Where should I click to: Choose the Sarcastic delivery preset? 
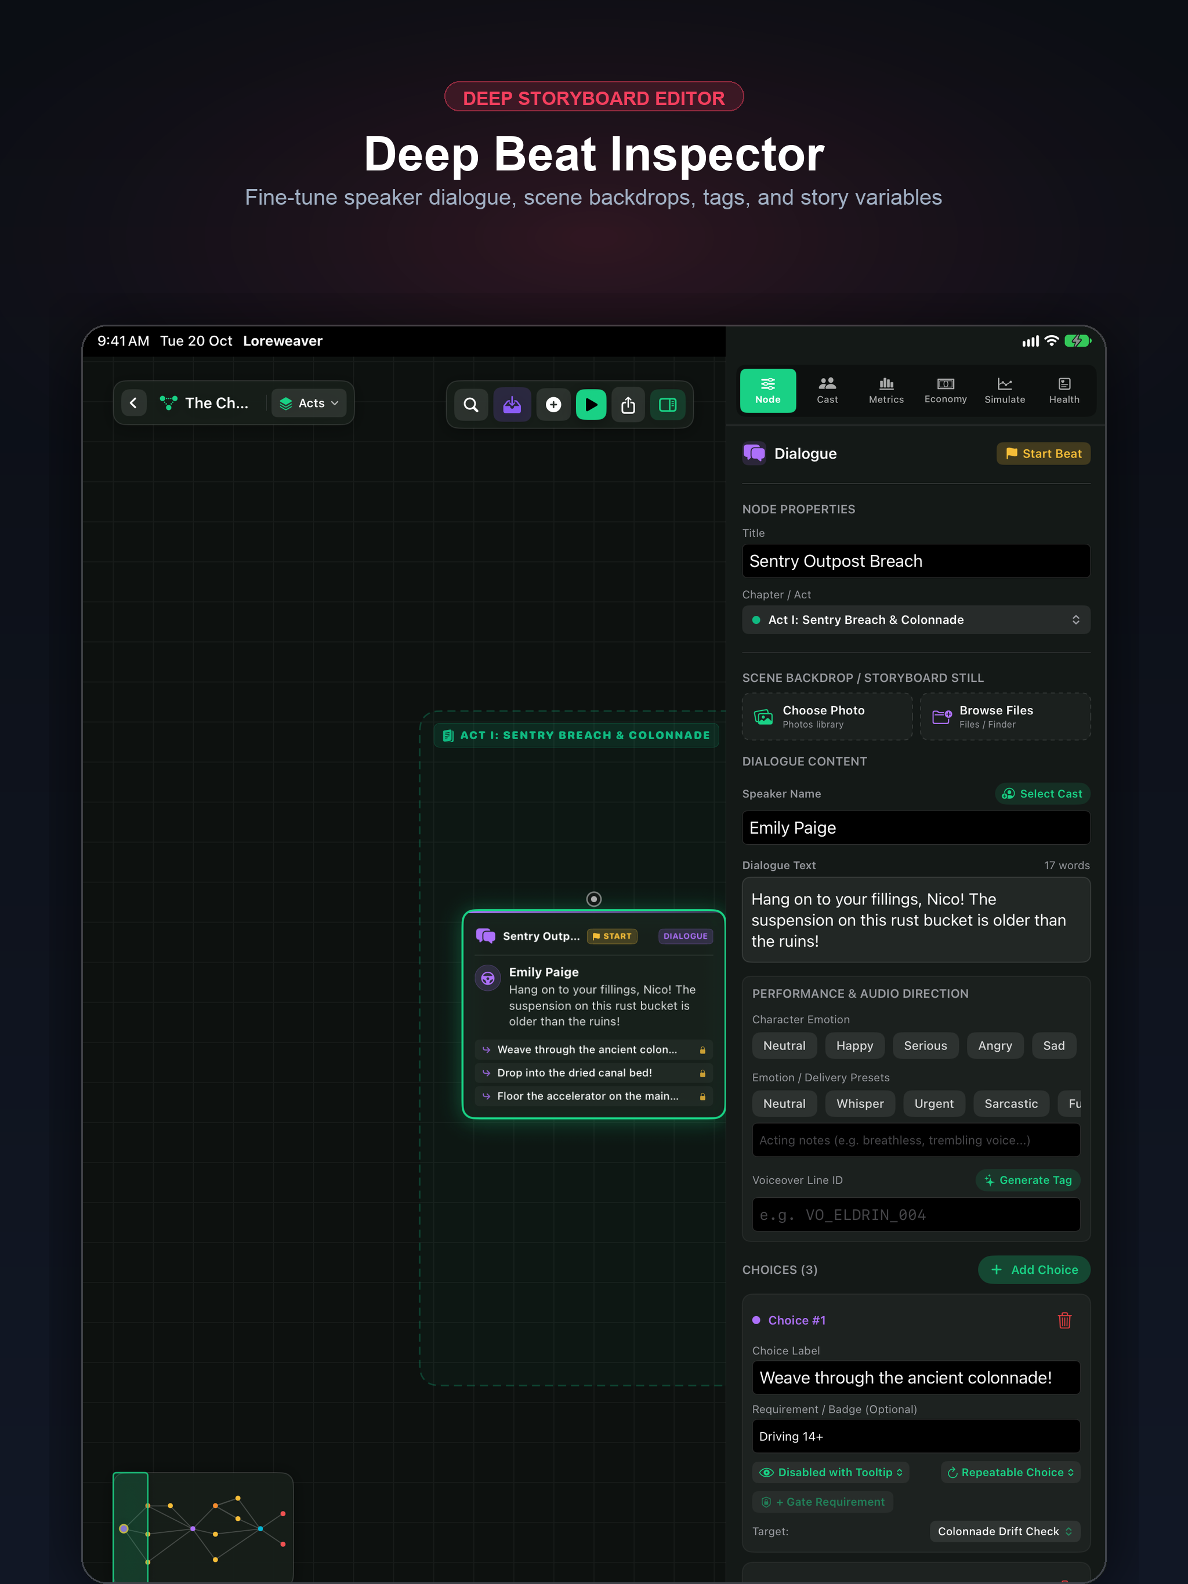click(1010, 1103)
